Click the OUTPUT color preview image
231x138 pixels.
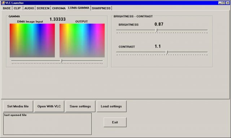click(82, 40)
